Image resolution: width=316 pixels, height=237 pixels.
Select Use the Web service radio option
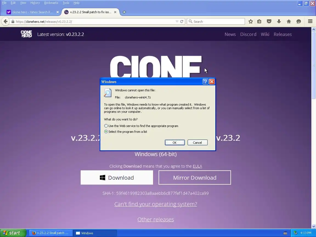(x=106, y=126)
